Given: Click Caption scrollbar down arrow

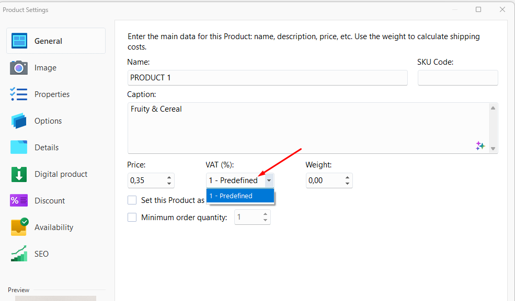Looking at the screenshot, I should click(493, 148).
